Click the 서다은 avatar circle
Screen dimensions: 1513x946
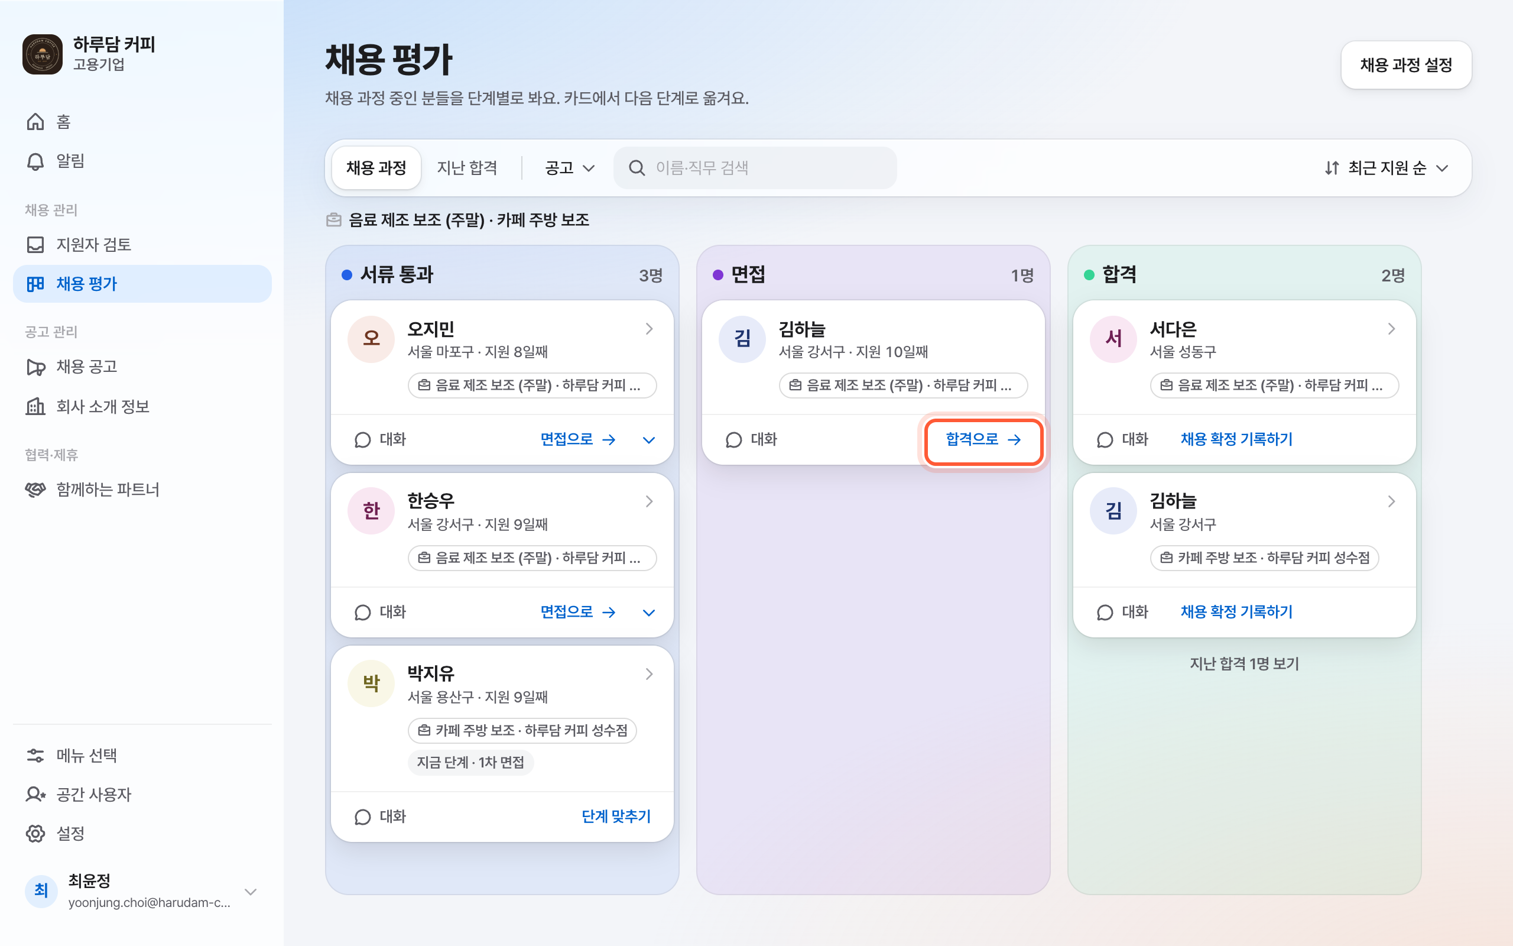(x=1113, y=339)
